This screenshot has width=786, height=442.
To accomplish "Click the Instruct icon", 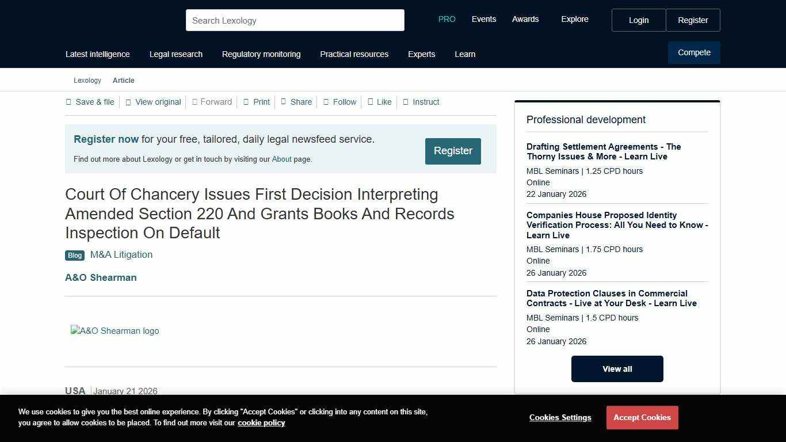I will [x=405, y=102].
